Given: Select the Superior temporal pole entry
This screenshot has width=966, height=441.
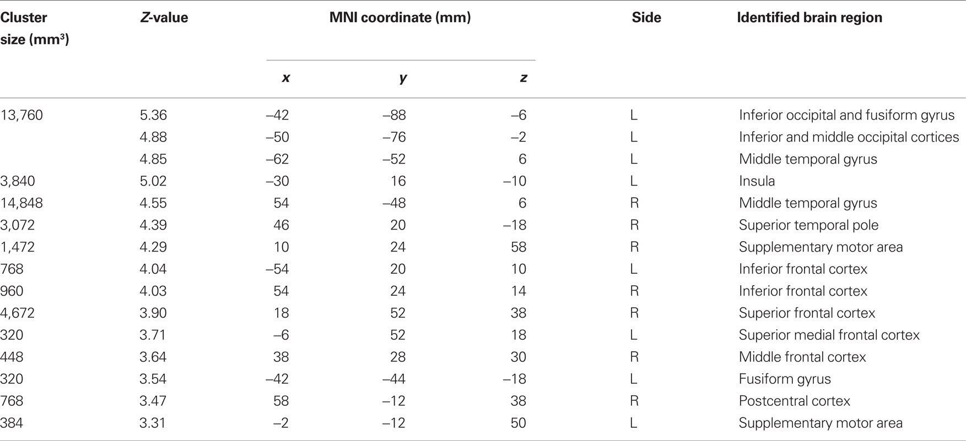Looking at the screenshot, I should coord(808,225).
